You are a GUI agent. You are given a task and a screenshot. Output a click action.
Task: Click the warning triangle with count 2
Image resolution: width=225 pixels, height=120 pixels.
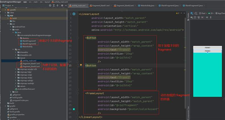tap(178, 13)
